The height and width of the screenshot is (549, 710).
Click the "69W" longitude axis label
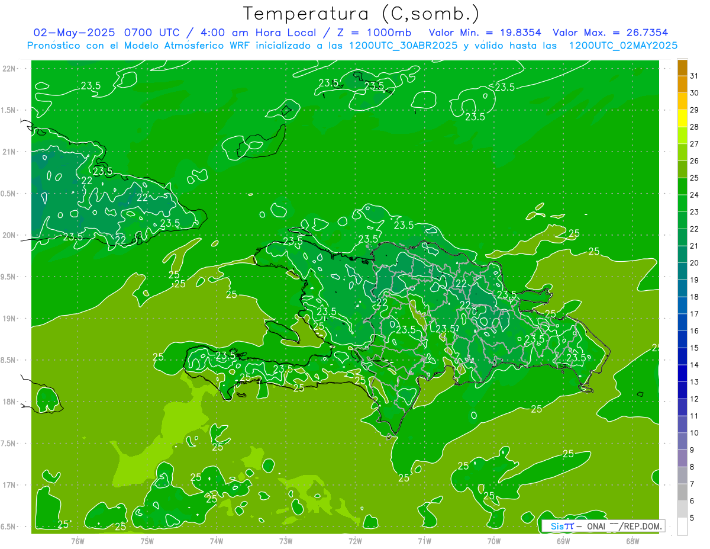pyautogui.click(x=563, y=541)
